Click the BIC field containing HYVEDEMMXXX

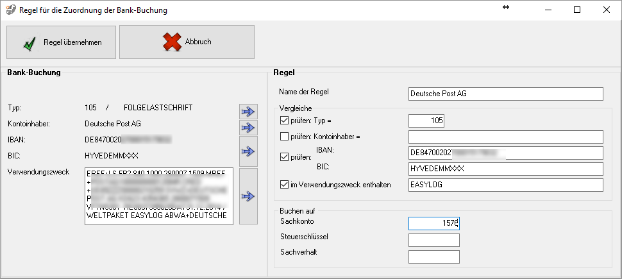(505, 169)
